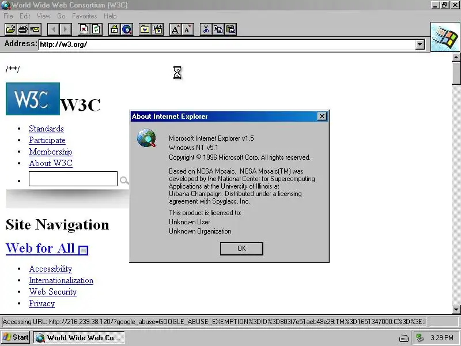Image resolution: width=461 pixels, height=346 pixels.
Task: Click the Back arrow toolbar button
Action: [53, 29]
